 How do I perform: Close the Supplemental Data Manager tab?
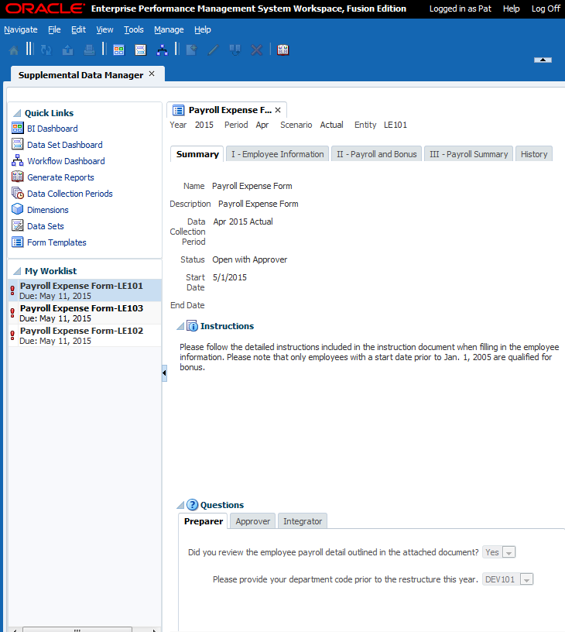(x=152, y=74)
